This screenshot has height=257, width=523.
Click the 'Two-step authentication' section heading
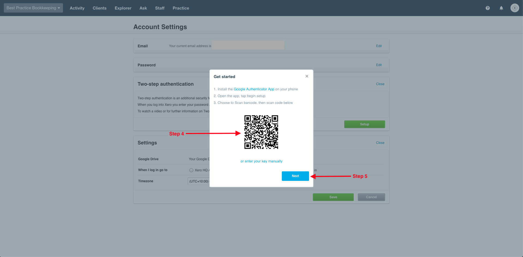[x=166, y=84]
